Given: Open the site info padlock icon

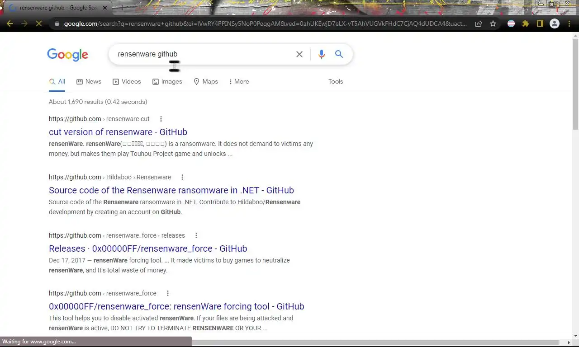Looking at the screenshot, I should pyautogui.click(x=57, y=23).
